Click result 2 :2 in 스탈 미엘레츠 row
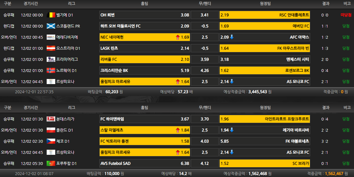Screen dimensions: 354x177 [325, 130]
